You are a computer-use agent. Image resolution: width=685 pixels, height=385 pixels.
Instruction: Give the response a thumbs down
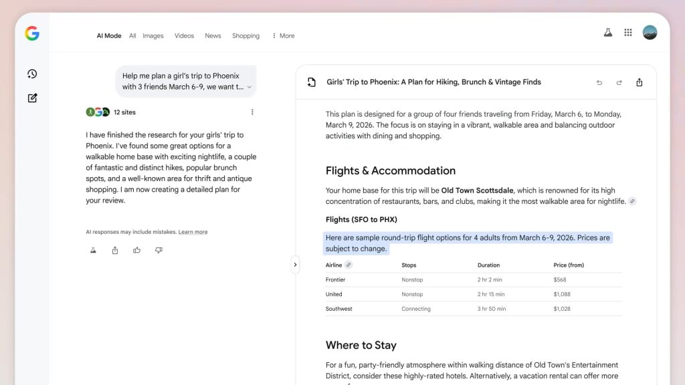click(159, 250)
